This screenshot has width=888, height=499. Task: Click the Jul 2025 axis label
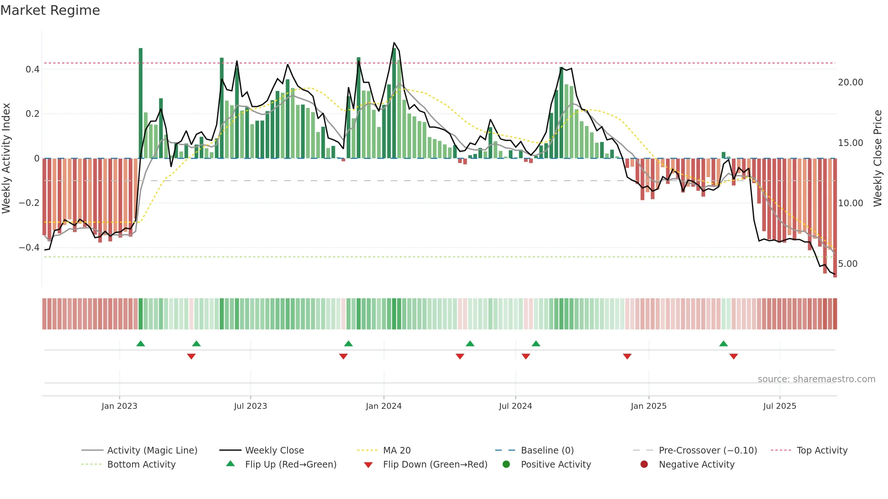click(x=780, y=406)
